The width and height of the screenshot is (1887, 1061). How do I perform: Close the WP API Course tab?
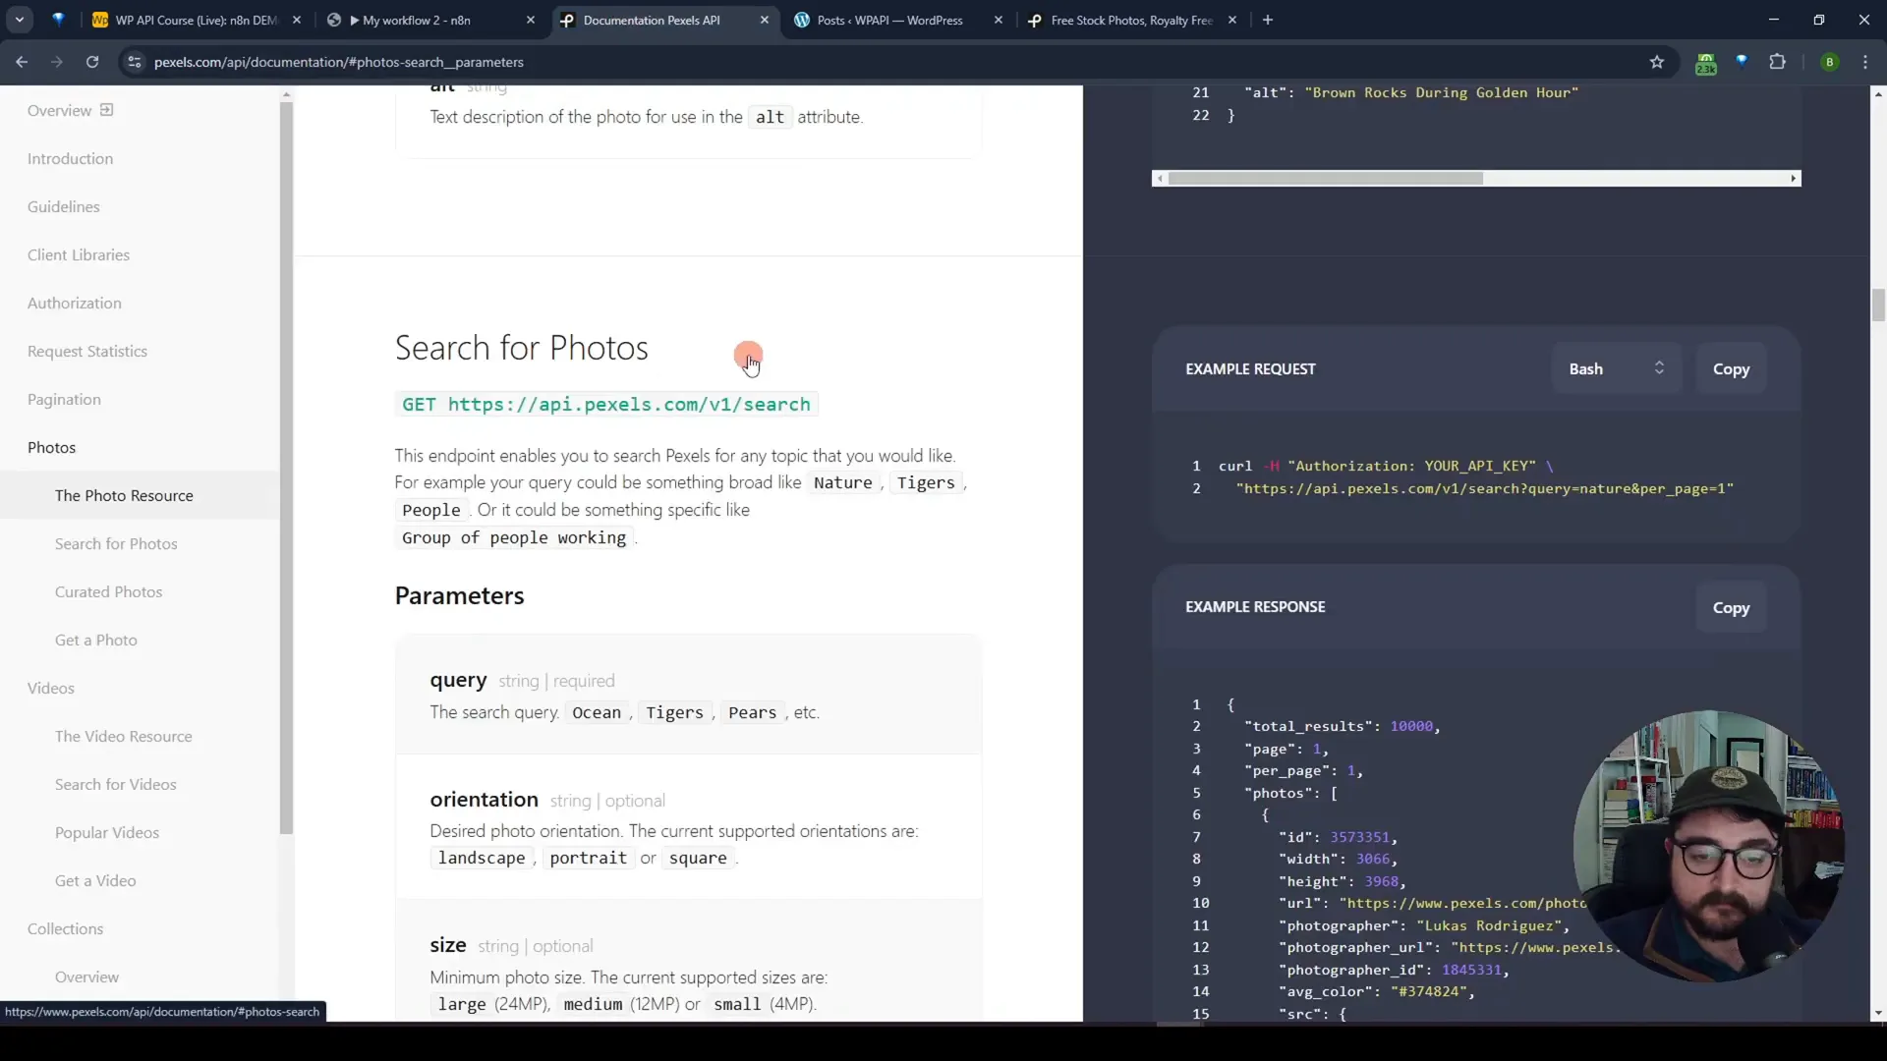tap(297, 20)
